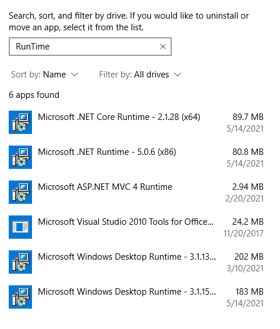Click the RunTime search input field
The height and width of the screenshot is (329, 280).
pos(90,47)
